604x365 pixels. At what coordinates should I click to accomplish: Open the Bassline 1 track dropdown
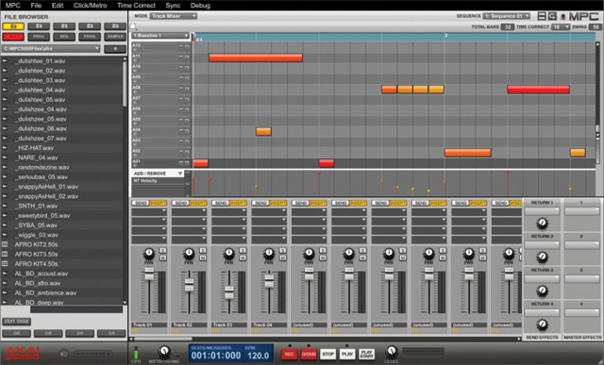tap(160, 36)
